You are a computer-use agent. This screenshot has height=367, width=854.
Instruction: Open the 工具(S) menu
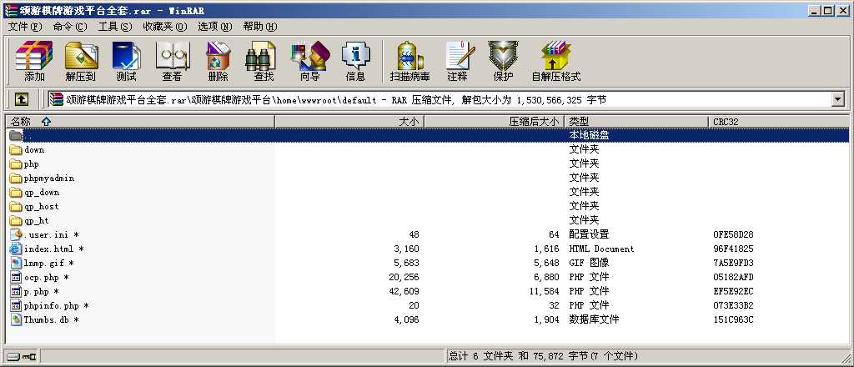115,26
